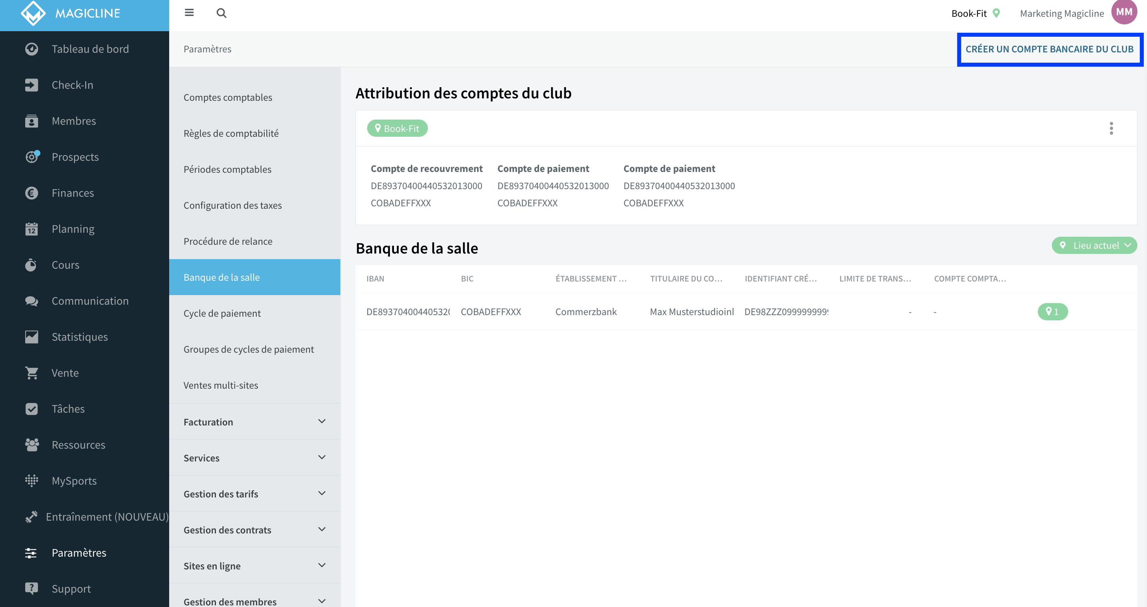Select the COBADEFFXXX cell in bank table
This screenshot has height=607, width=1147.
(491, 312)
